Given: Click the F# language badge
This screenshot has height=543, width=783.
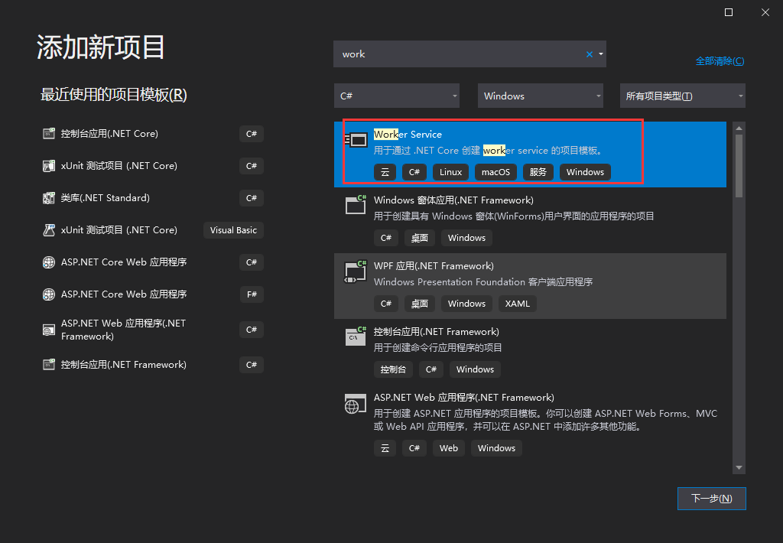Looking at the screenshot, I should pos(252,294).
